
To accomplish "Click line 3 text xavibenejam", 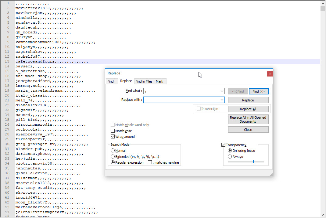I will tap(29, 13).
